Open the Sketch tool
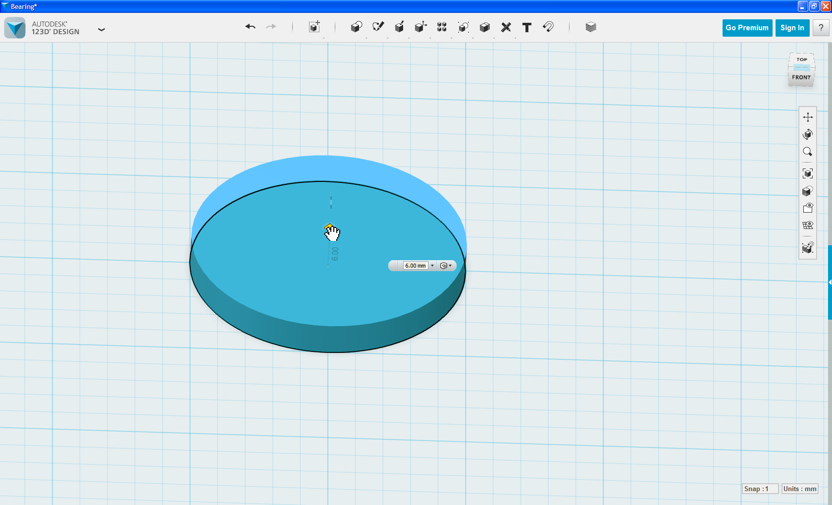The height and width of the screenshot is (505, 832). coord(378,27)
